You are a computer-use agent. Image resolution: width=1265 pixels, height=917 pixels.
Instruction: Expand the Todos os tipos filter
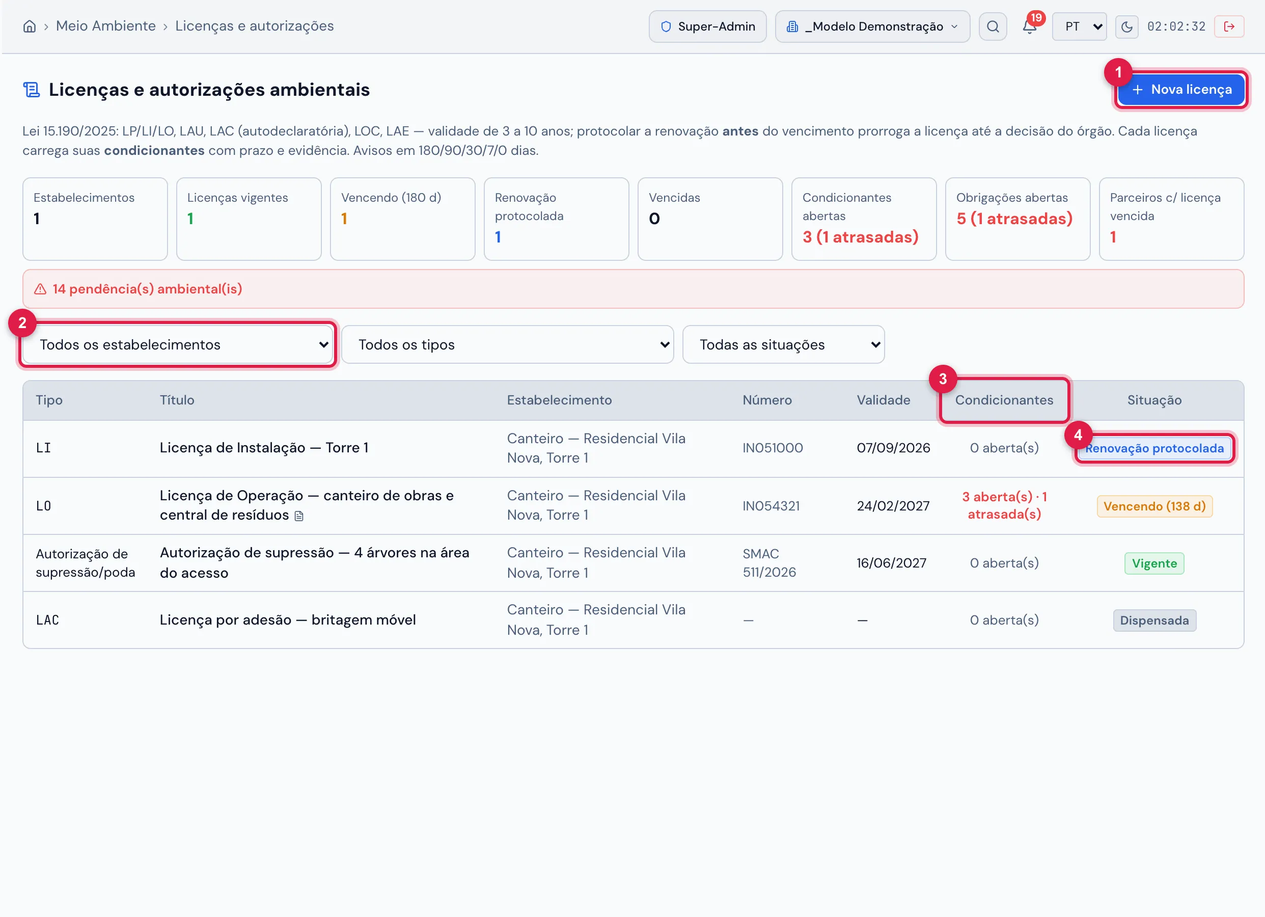(507, 344)
